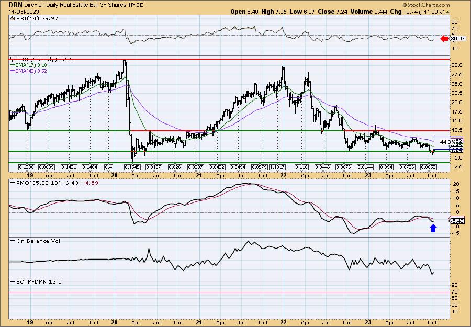Click the Direxion Daily Real Estate Bull 3x Shares title
Image resolution: width=471 pixels, height=327 pixels.
(74, 5)
